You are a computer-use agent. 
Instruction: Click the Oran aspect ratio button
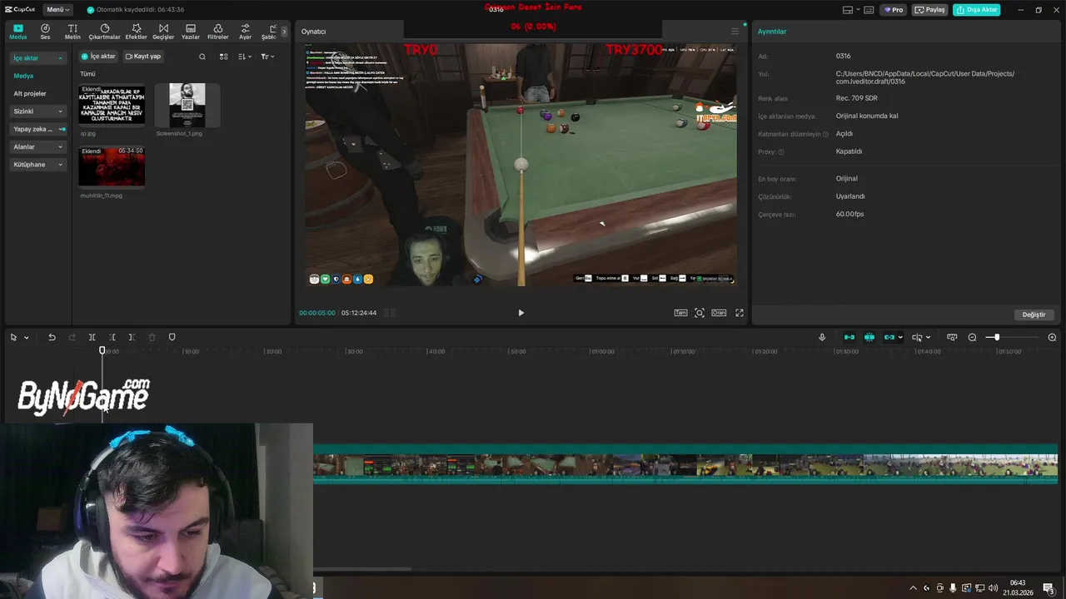(719, 313)
